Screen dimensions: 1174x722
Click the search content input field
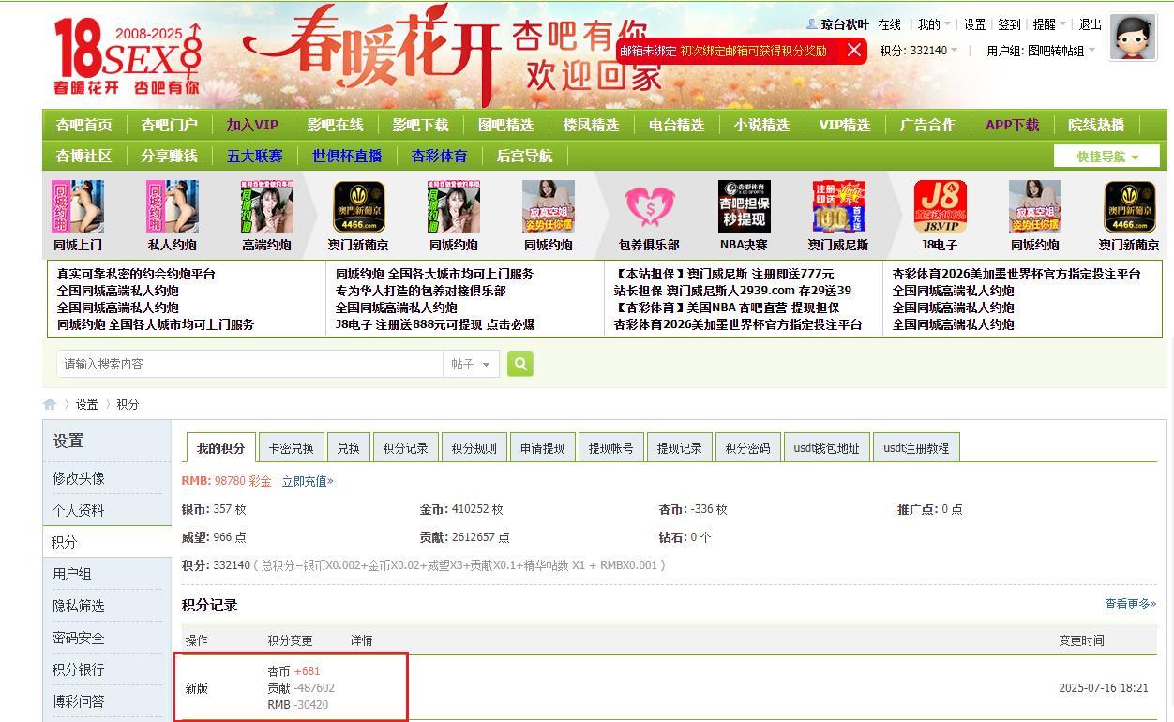248,364
